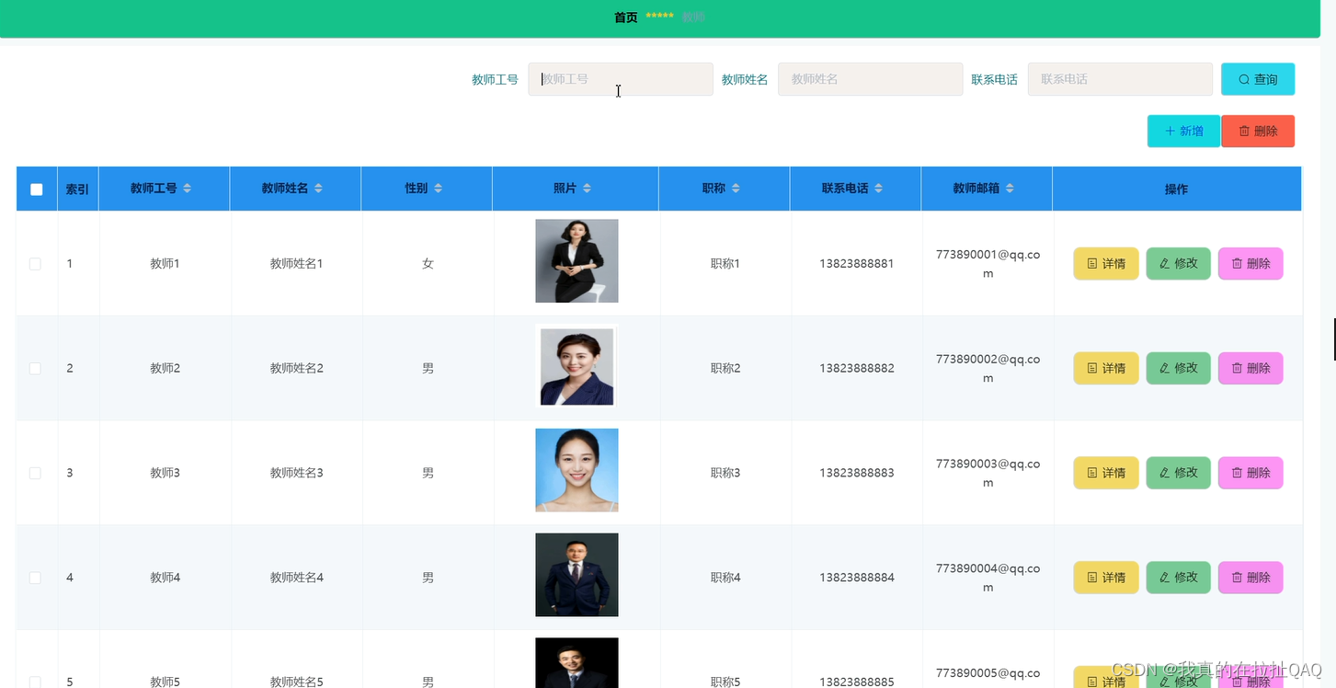The width and height of the screenshot is (1336, 688).
Task: Click the pencil icon in row 1's 修改 button
Action: pos(1166,263)
